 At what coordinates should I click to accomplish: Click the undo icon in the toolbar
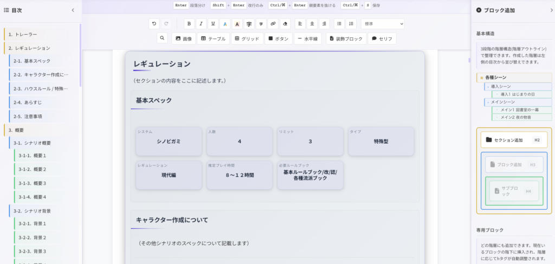tap(154, 24)
